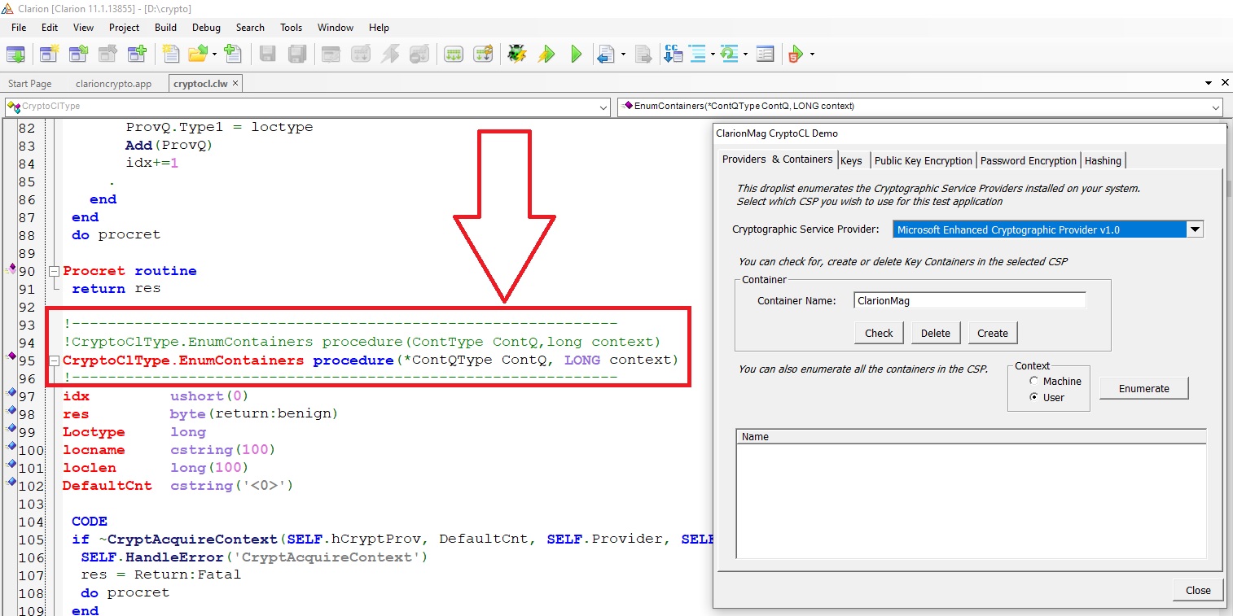Viewport: 1233px width, 616px height.
Task: Click the new file document icon
Action: tap(170, 55)
